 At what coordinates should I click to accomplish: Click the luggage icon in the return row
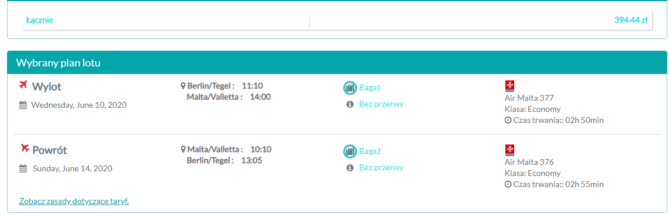[350, 151]
